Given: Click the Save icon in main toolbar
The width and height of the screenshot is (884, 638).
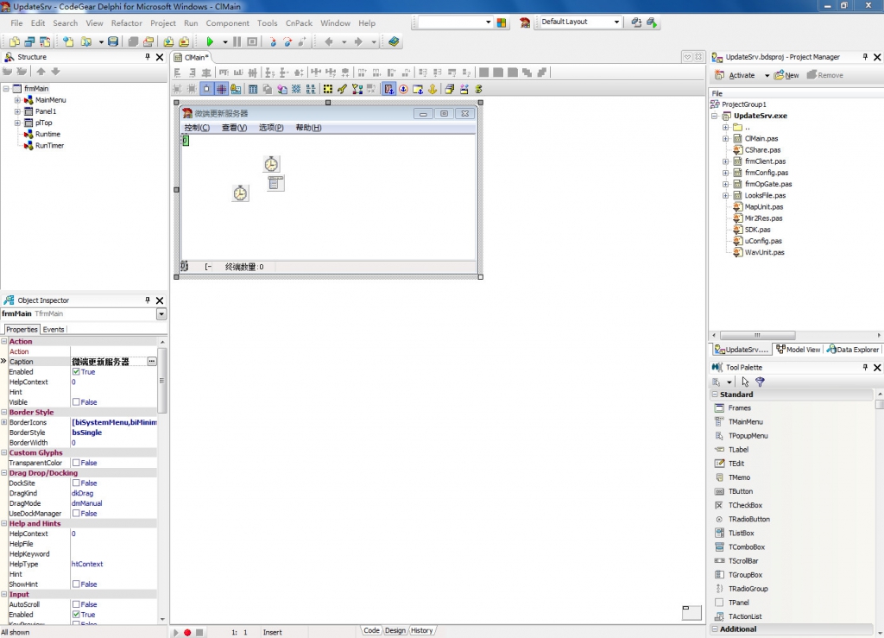Looking at the screenshot, I should (x=113, y=41).
